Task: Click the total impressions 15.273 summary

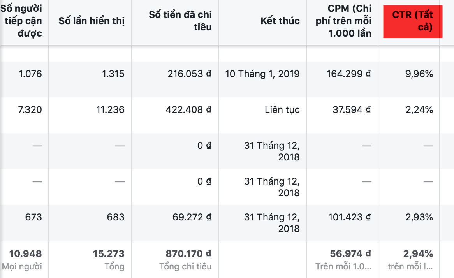Action: pyautogui.click(x=109, y=254)
